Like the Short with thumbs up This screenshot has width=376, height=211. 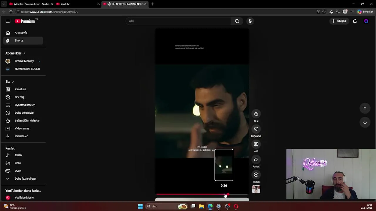tap(256, 114)
